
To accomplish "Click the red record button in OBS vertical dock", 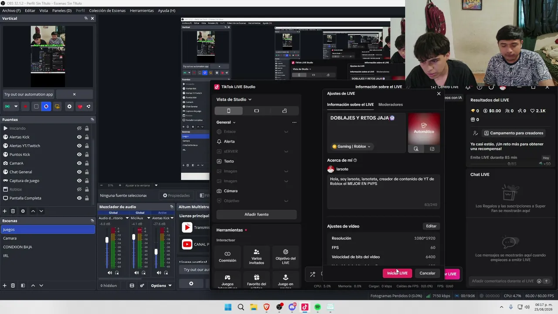I will pyautogui.click(x=26, y=106).
